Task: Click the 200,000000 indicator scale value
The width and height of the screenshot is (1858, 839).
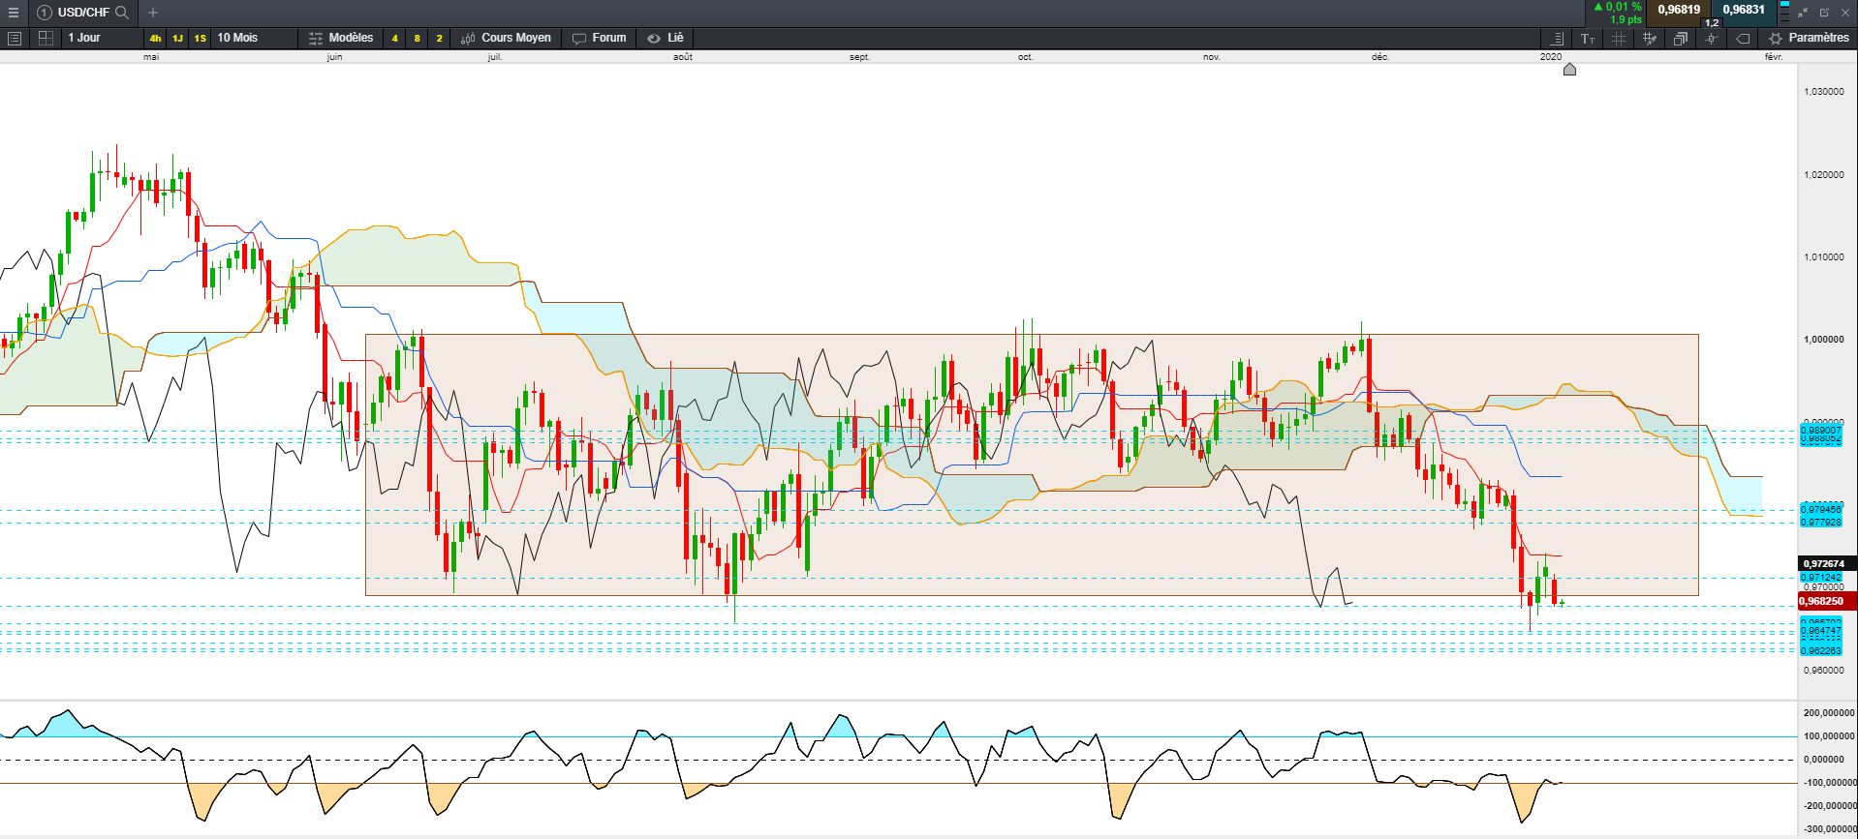Action: [1830, 713]
